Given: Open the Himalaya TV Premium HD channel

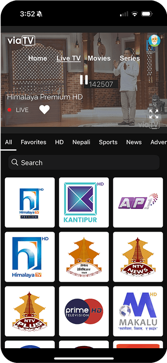Looking at the screenshot, I should (x=30, y=202).
